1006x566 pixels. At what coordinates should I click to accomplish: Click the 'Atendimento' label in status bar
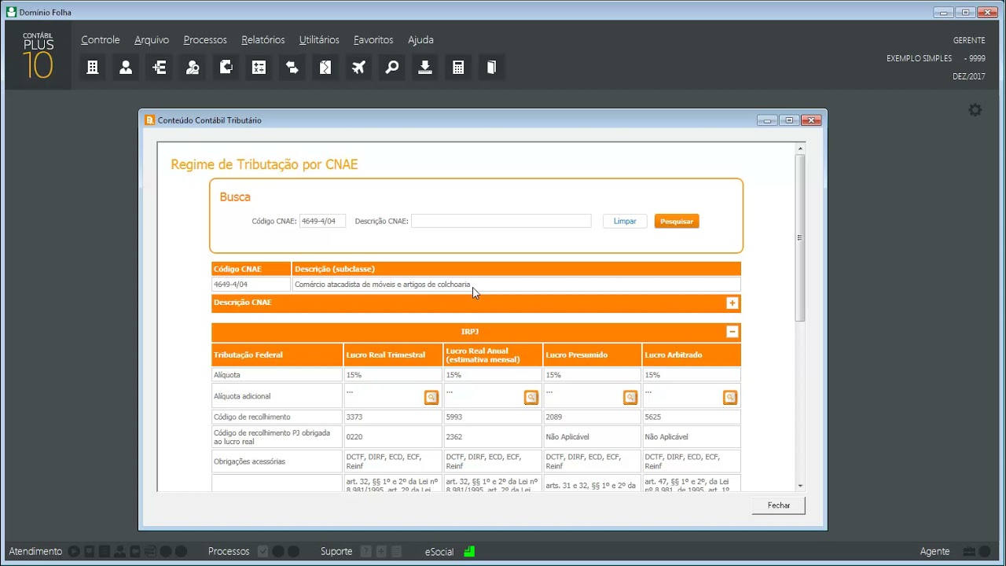point(35,552)
